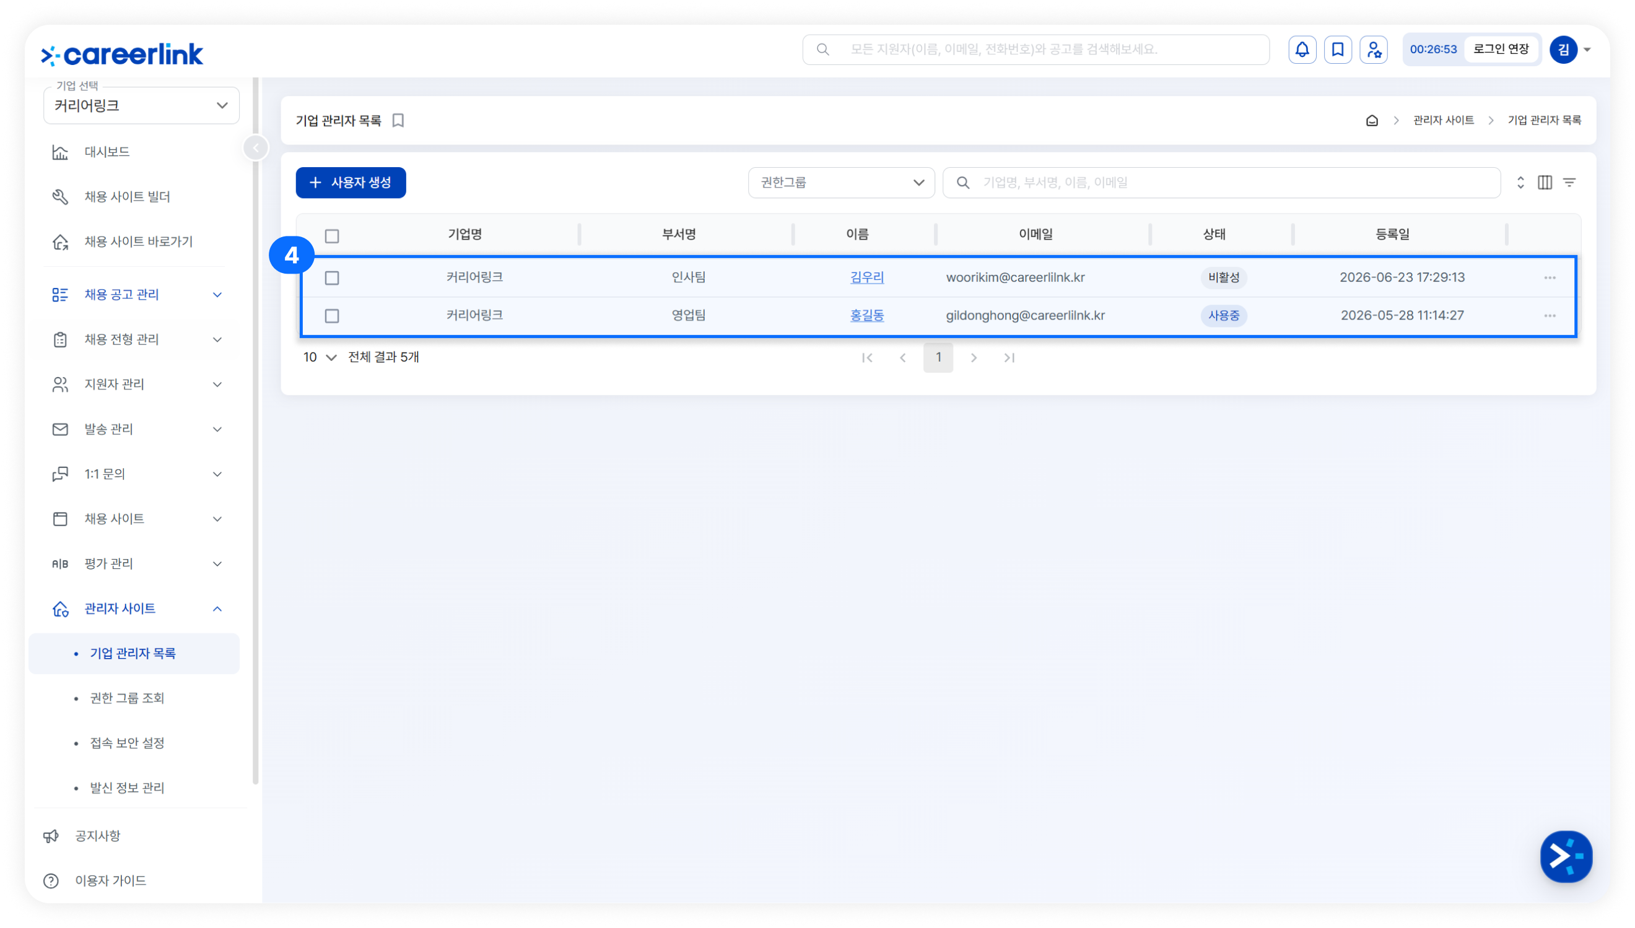Select the 권한 그룹 조회 submenu item
The width and height of the screenshot is (1635, 928).
[x=127, y=698]
